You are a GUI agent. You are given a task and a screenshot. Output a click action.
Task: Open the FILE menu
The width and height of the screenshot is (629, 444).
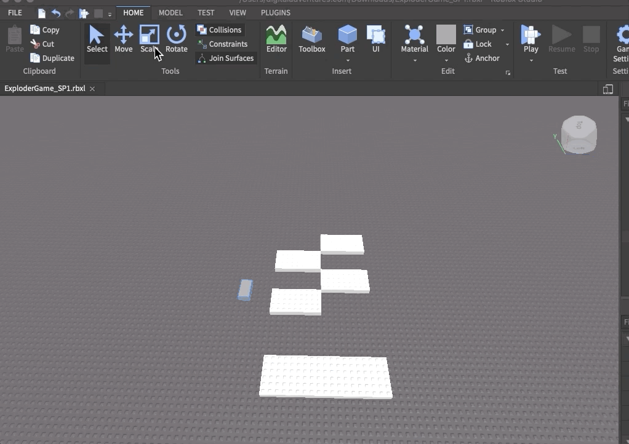click(15, 13)
